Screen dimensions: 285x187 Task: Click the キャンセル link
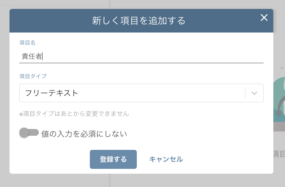tap(166, 159)
